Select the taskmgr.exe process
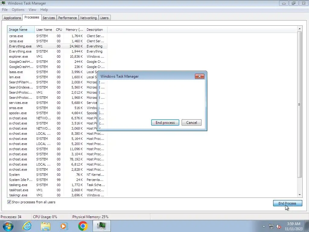The image size is (309, 232). pos(57,195)
